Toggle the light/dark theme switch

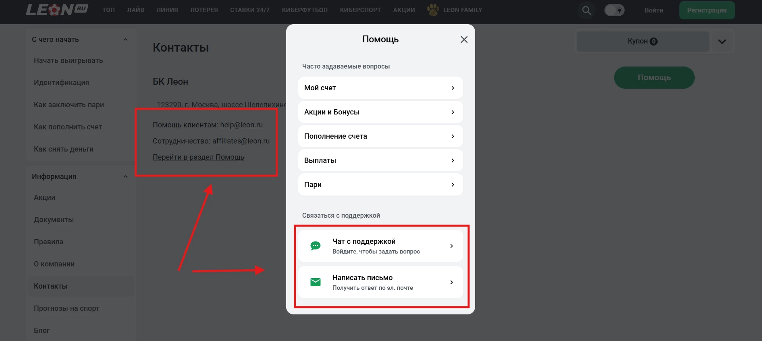615,10
